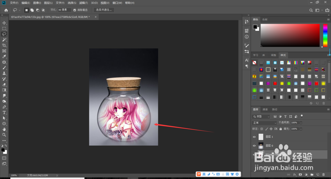
Task: Toggle lock position icon
Action: coord(271,129)
